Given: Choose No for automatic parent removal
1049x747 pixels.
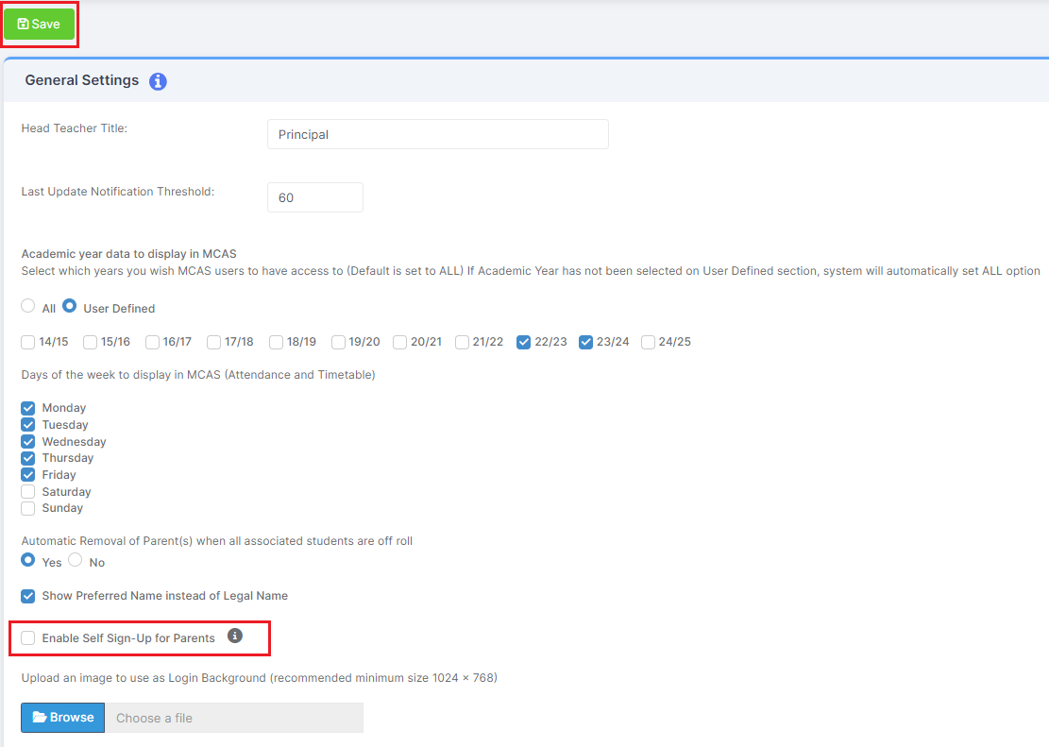Looking at the screenshot, I should point(75,560).
